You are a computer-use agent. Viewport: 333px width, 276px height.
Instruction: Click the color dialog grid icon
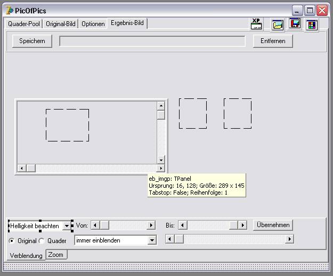pyautogui.click(x=312, y=25)
